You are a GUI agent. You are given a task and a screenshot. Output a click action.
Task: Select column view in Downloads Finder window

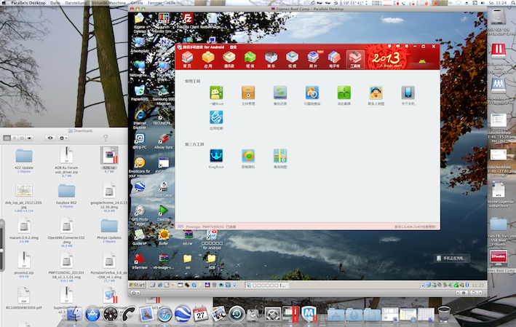click(x=22, y=138)
